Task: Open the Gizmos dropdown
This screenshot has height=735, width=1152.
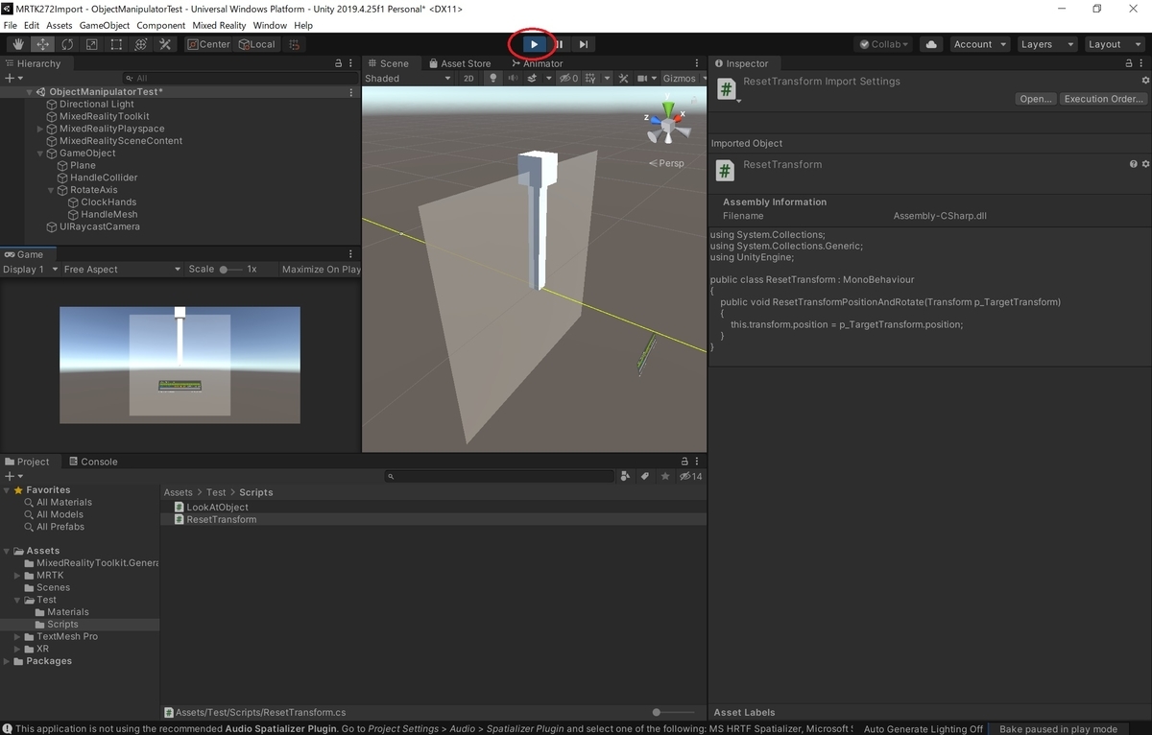Action: (683, 79)
